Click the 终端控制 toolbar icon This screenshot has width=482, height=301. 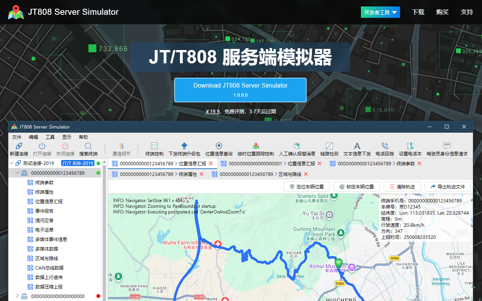pos(154,146)
